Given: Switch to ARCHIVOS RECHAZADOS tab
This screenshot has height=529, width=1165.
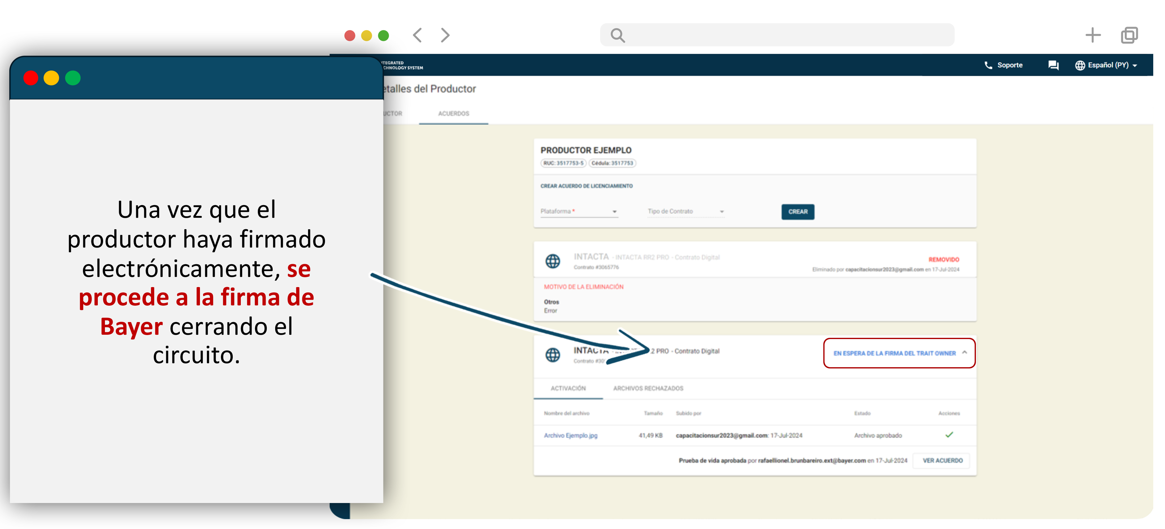Looking at the screenshot, I should (647, 388).
